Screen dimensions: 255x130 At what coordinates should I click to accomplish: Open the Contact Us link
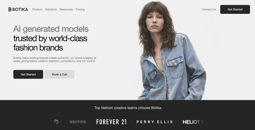(x=209, y=10)
